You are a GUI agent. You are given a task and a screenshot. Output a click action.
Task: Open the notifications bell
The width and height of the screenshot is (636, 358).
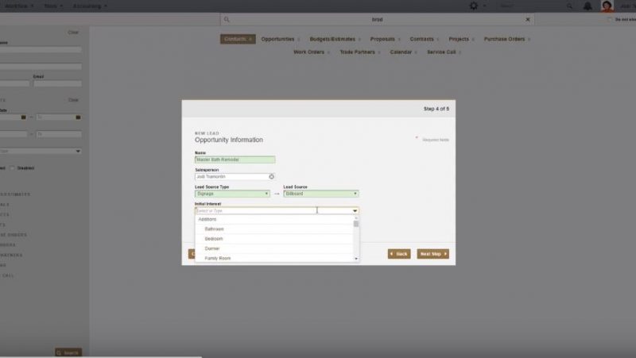[587, 6]
